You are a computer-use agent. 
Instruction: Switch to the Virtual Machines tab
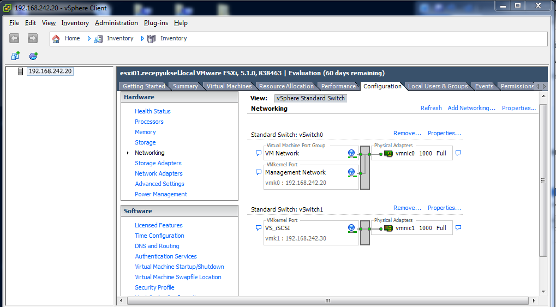click(x=229, y=86)
